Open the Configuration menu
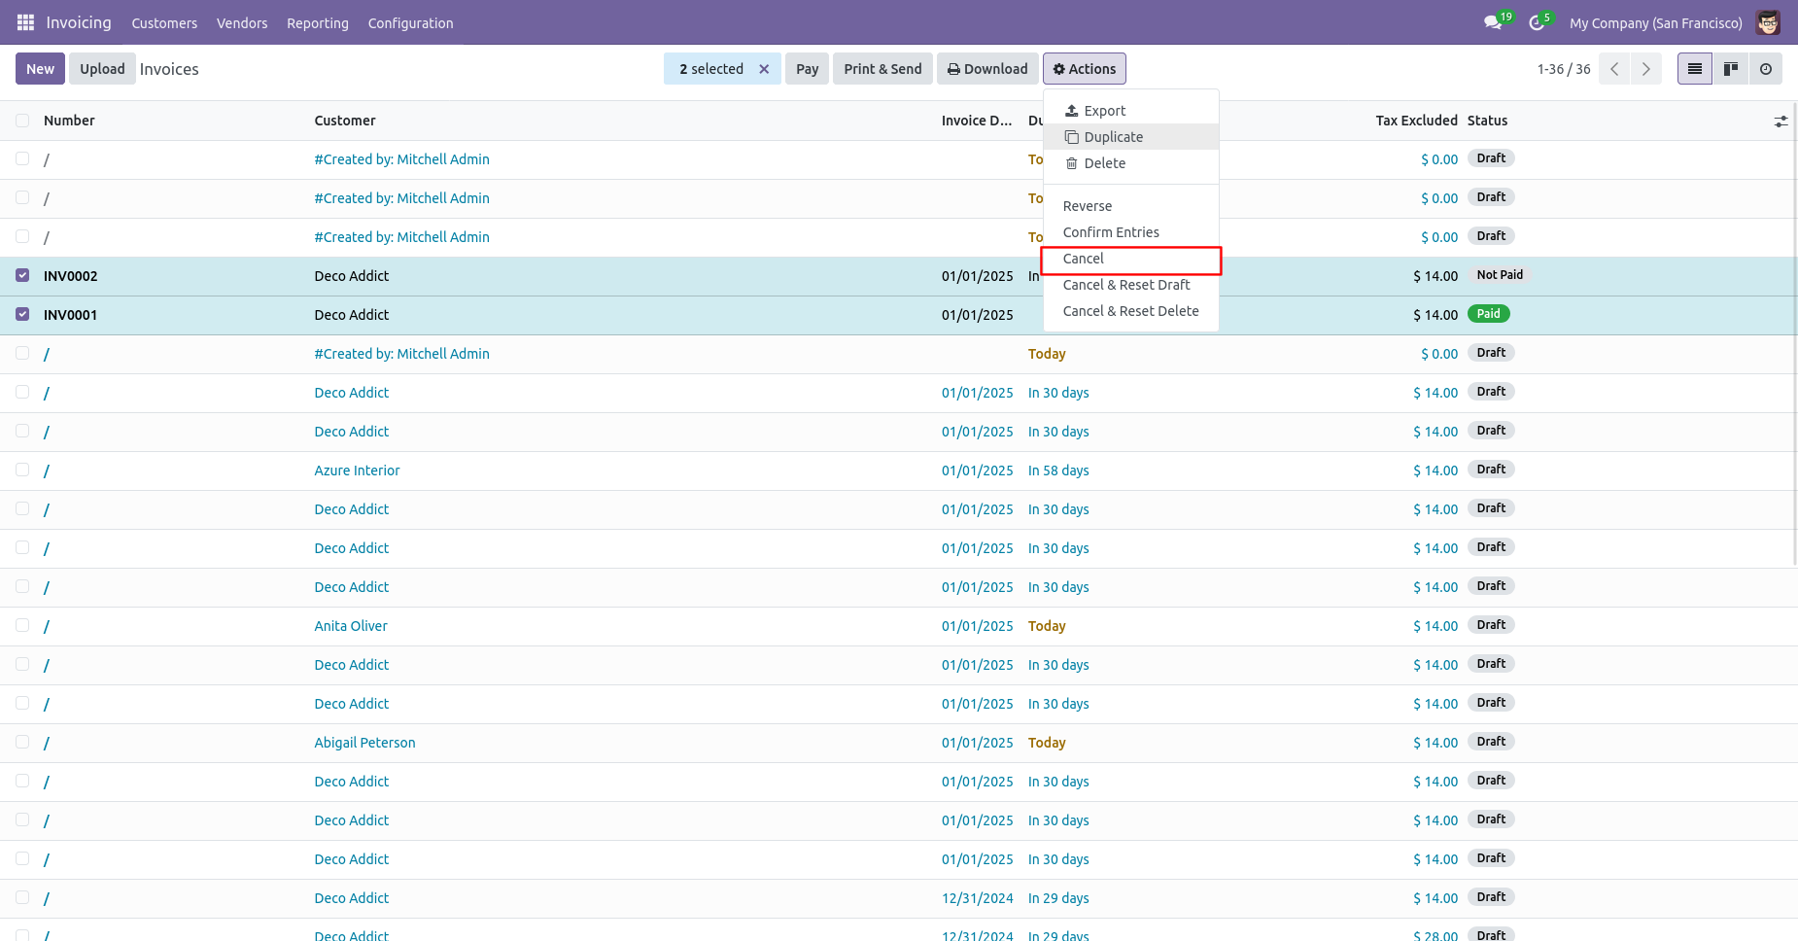Image resolution: width=1798 pixels, height=941 pixels. click(410, 23)
